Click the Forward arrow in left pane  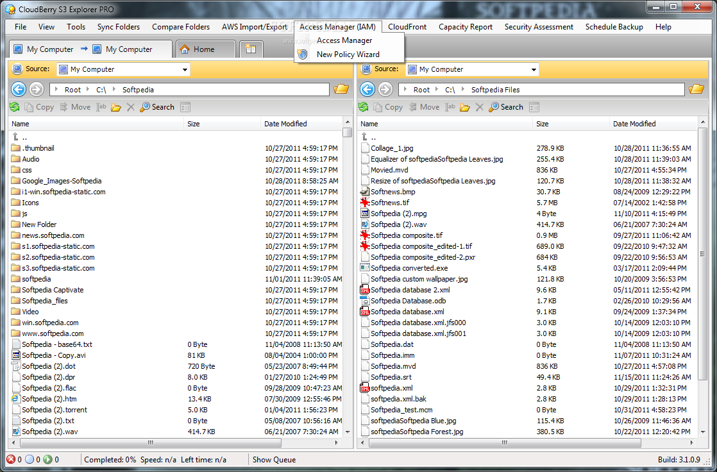(x=37, y=89)
